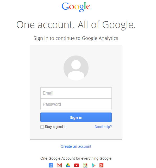Focus the Password input field
This screenshot has height=168, width=156.
click(76, 104)
